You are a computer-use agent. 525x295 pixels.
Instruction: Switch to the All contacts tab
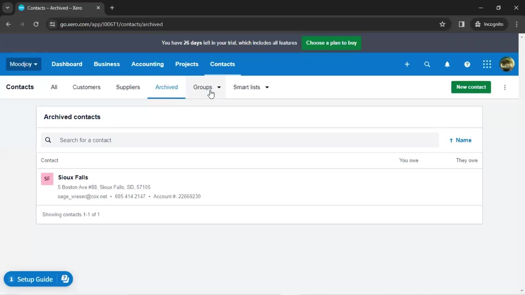[x=54, y=87]
